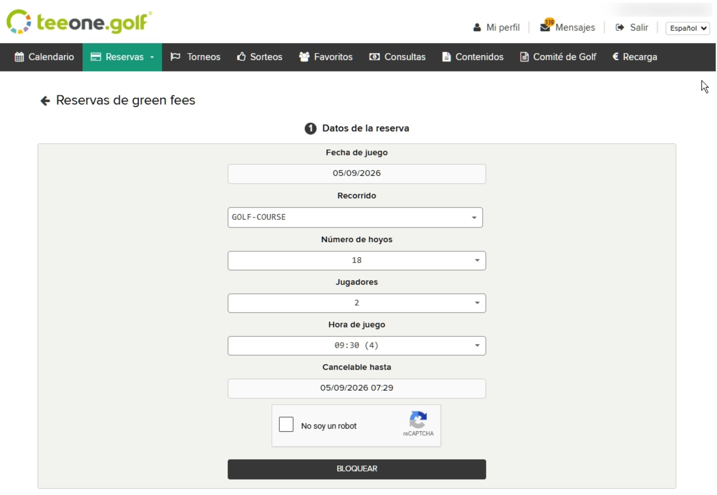This screenshot has width=717, height=495.
Task: Expand the Reservas menu caret
Action: (x=152, y=57)
